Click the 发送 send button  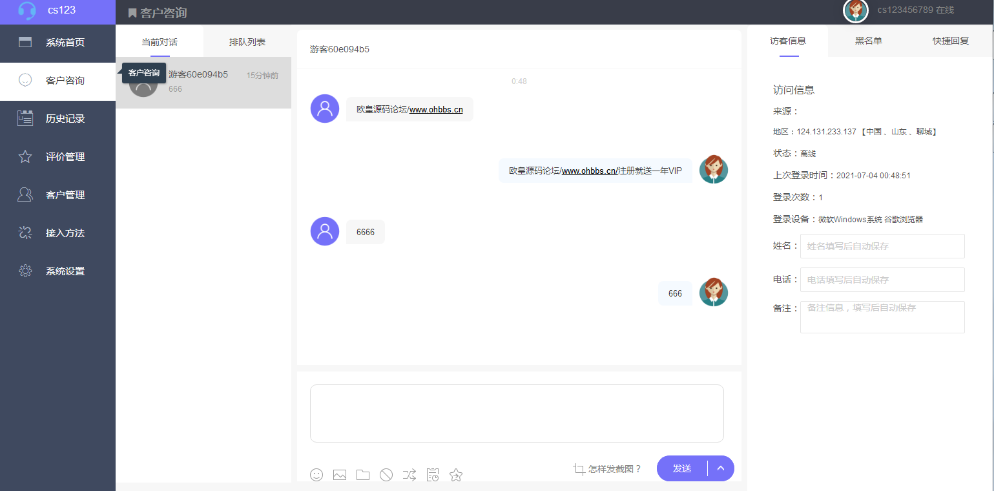681,468
